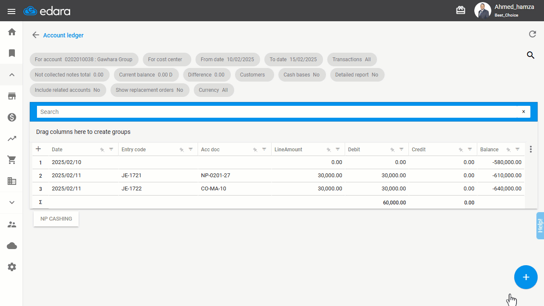Click the Account ledger title link

(x=63, y=35)
